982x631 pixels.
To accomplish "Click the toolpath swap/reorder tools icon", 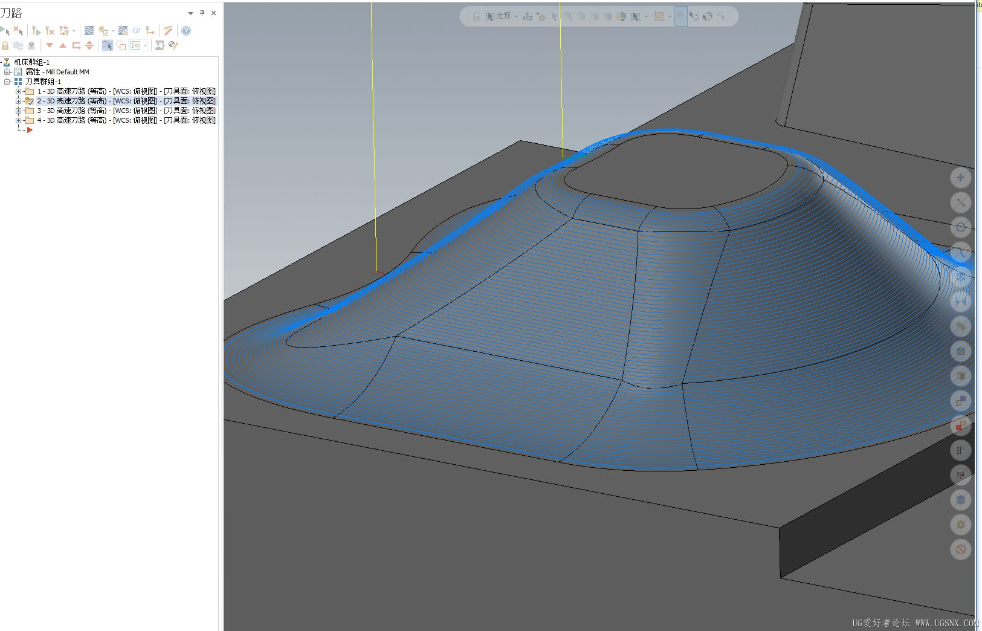I will point(63,30).
